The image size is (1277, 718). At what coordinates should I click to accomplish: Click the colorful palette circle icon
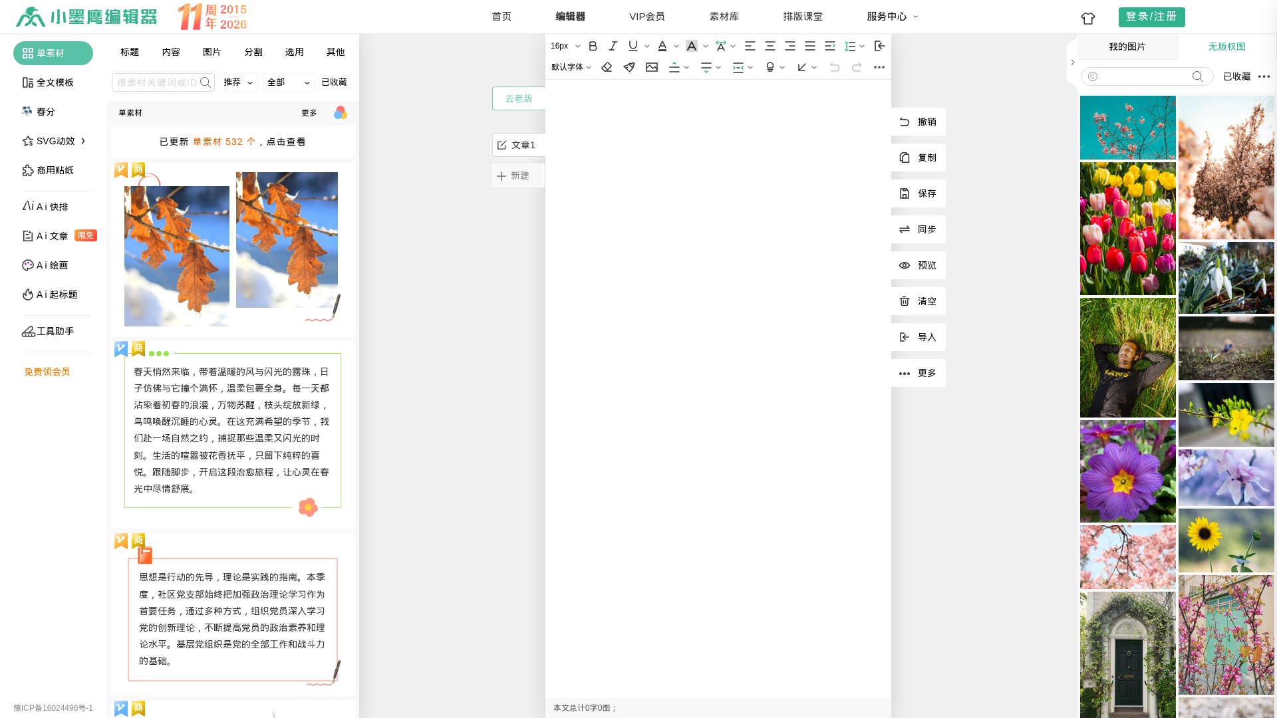pyautogui.click(x=341, y=113)
